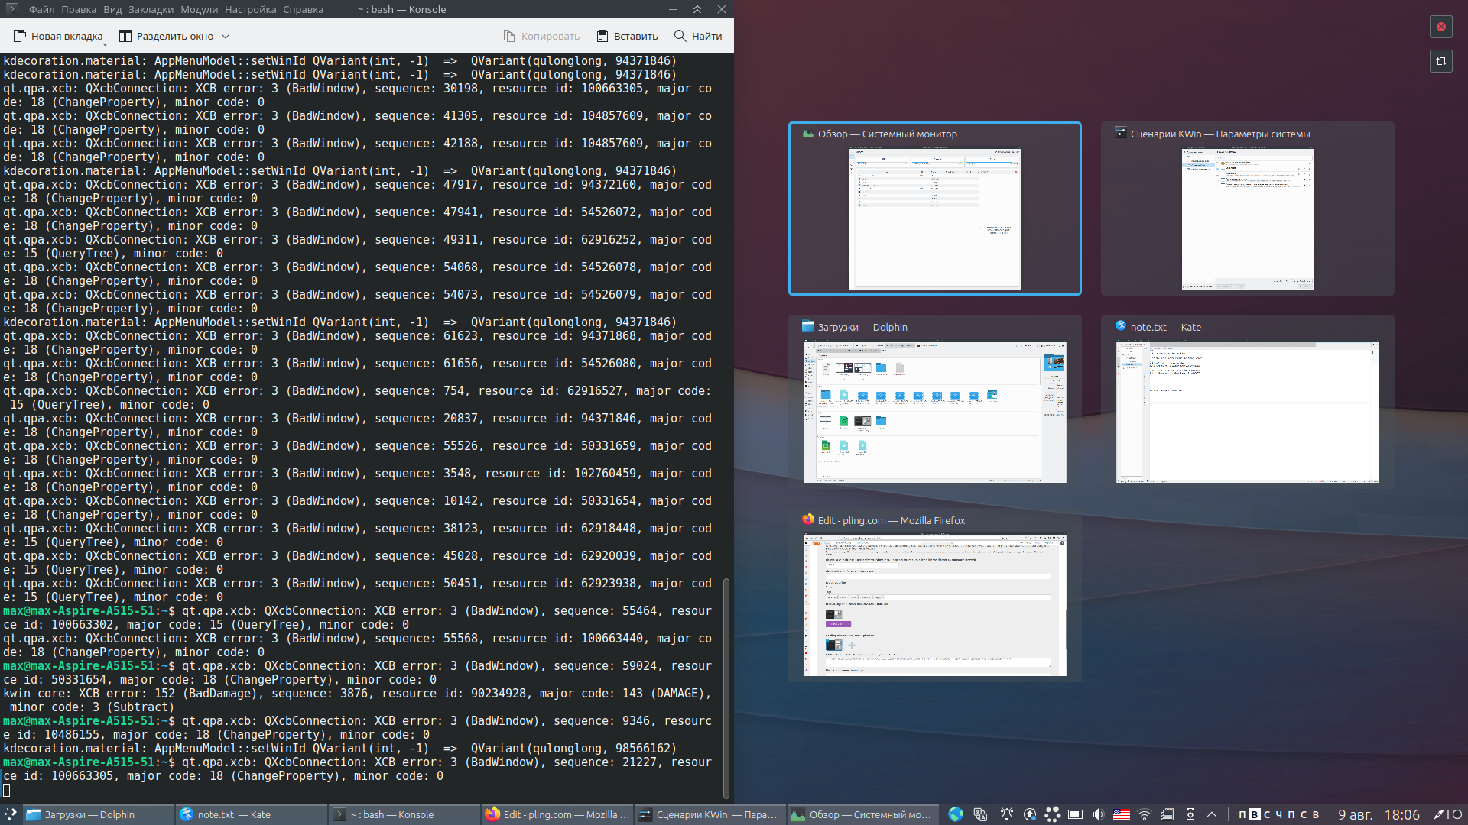
Task: Expand the Split View dropdown arrow
Action: coord(226,36)
